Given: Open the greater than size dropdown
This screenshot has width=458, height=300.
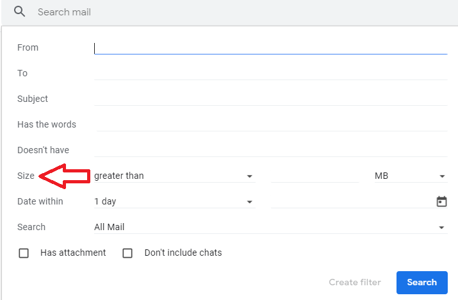Looking at the screenshot, I should 175,176.
